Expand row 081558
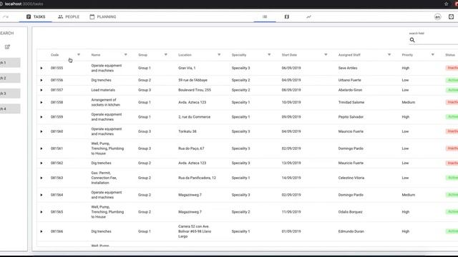 click(42, 102)
